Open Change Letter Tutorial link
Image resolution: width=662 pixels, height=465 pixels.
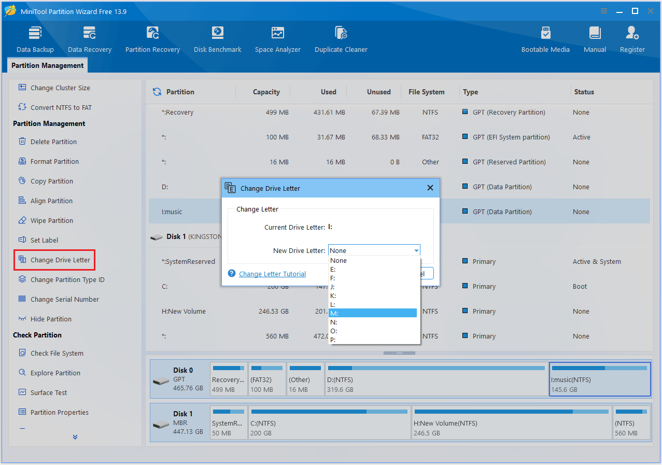coord(272,274)
